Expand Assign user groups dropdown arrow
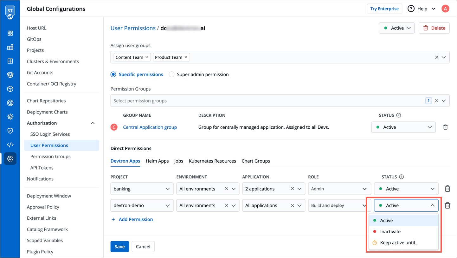This screenshot has width=457, height=258. [x=444, y=57]
